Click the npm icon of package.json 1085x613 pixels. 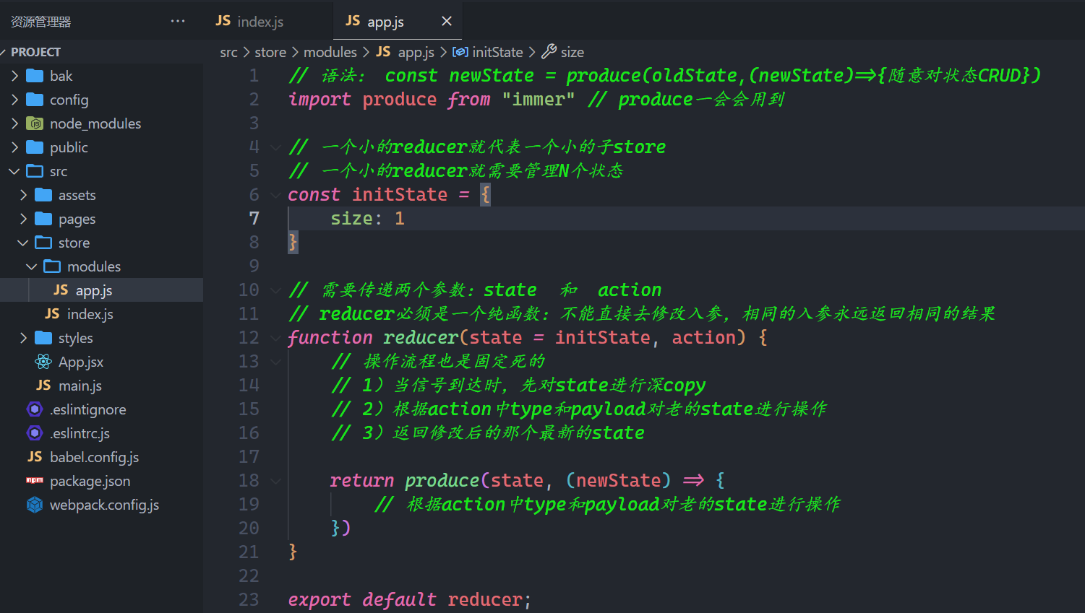35,480
